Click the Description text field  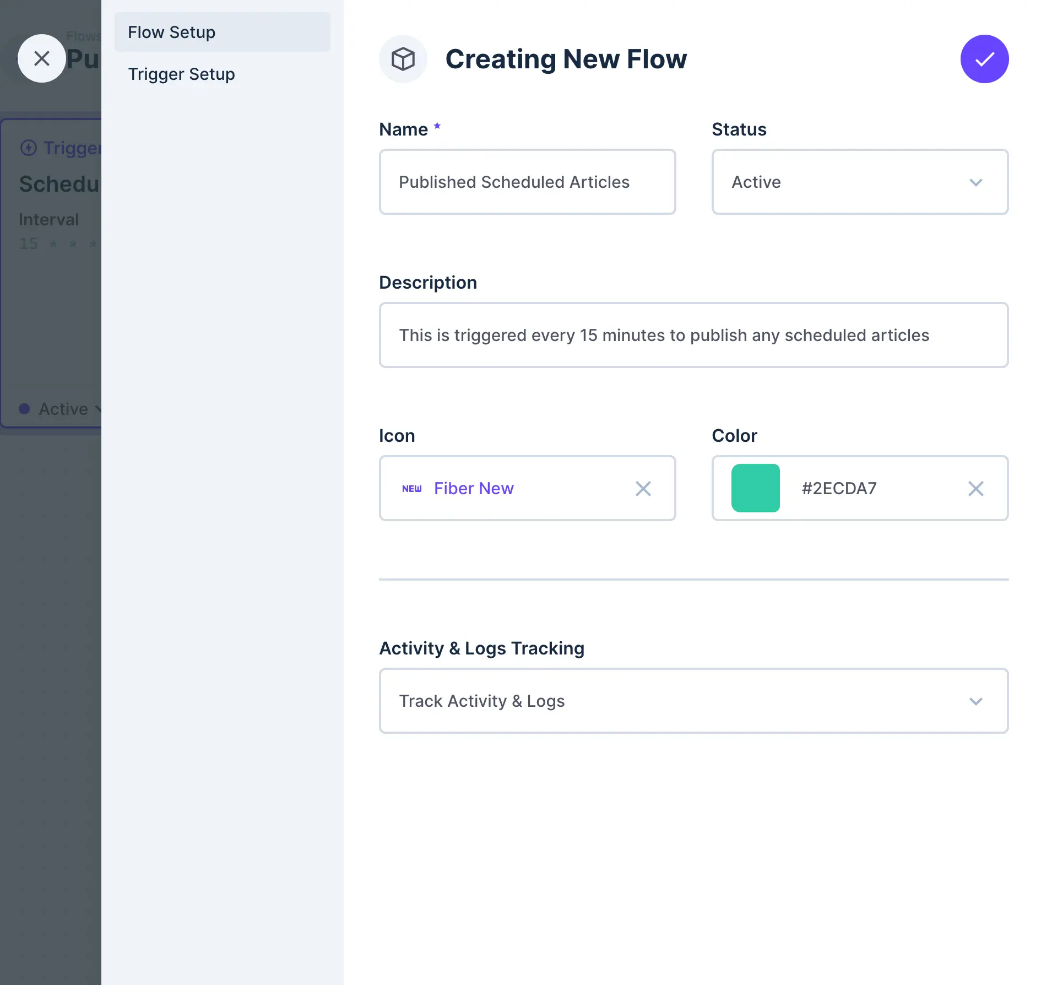pos(693,335)
